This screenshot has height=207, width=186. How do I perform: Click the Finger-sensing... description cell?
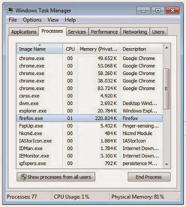coord(141,126)
